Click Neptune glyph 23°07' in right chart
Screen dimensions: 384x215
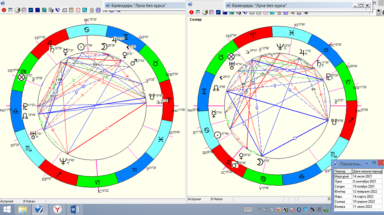280,47
